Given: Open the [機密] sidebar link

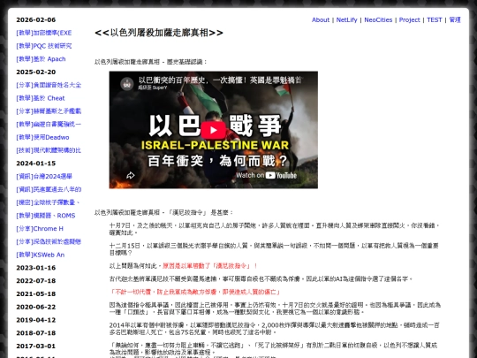Looking at the screenshot, I should coord(48,202).
